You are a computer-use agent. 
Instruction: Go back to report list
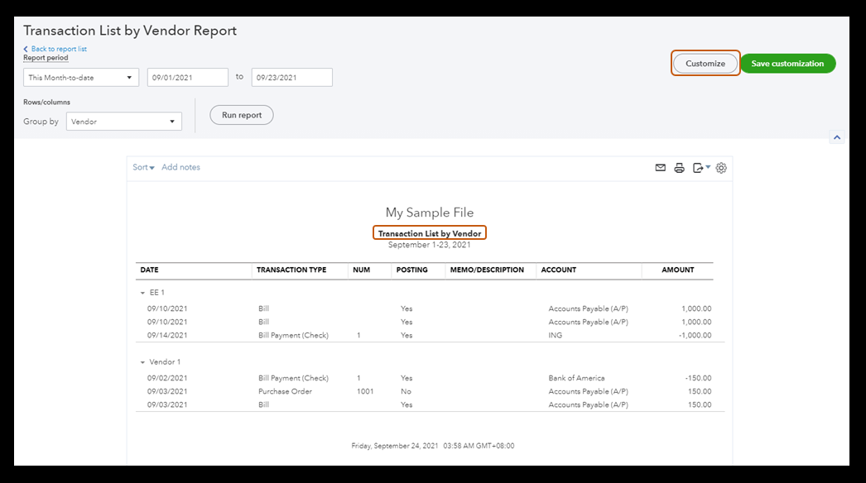click(58, 49)
